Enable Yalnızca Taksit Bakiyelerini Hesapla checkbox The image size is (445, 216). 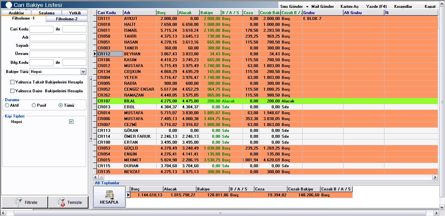click(12, 82)
